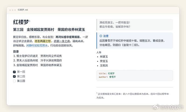Click the 红楼梦.md file name in title bar

23,10
